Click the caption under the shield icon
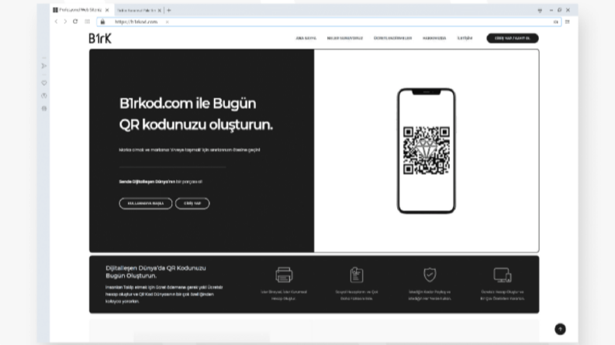 pos(430,295)
